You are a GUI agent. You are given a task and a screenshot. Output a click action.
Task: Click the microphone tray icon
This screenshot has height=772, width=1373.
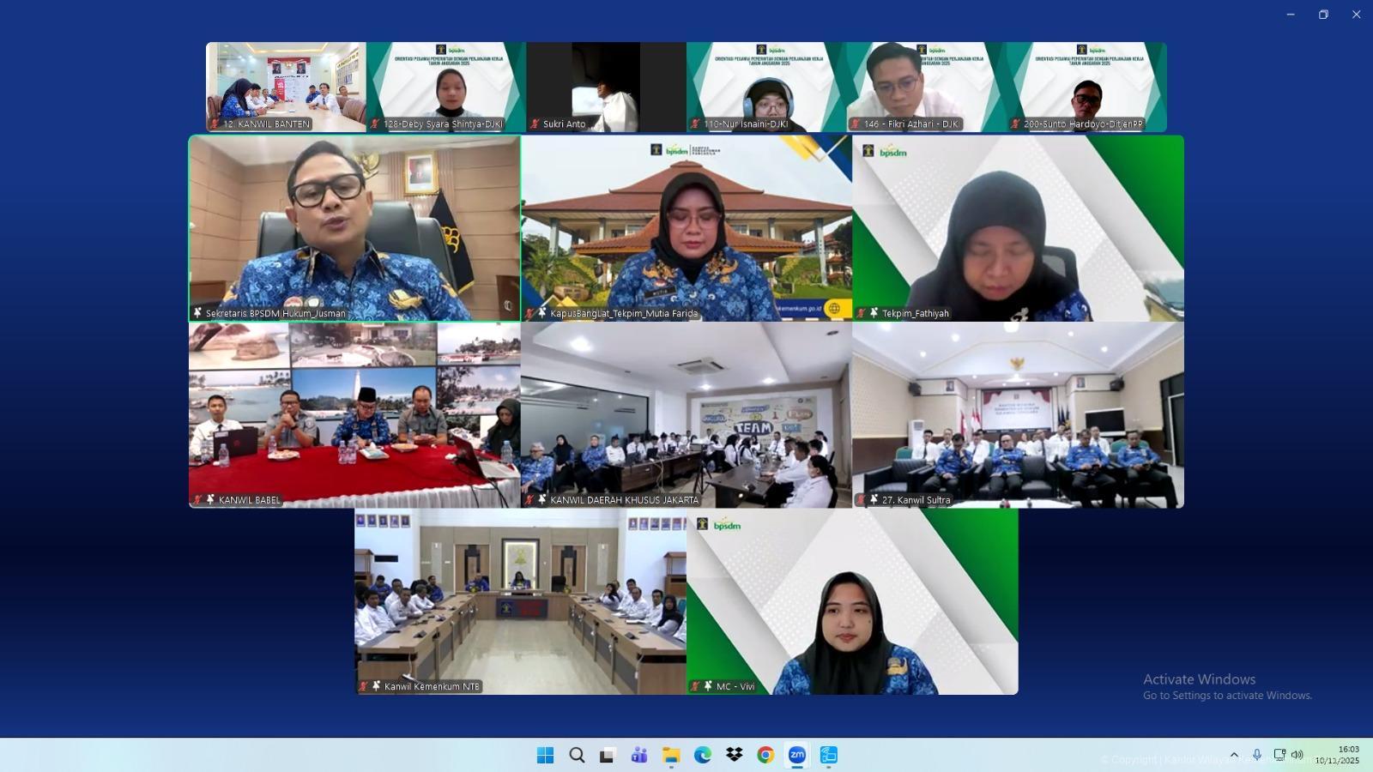pyautogui.click(x=1256, y=755)
